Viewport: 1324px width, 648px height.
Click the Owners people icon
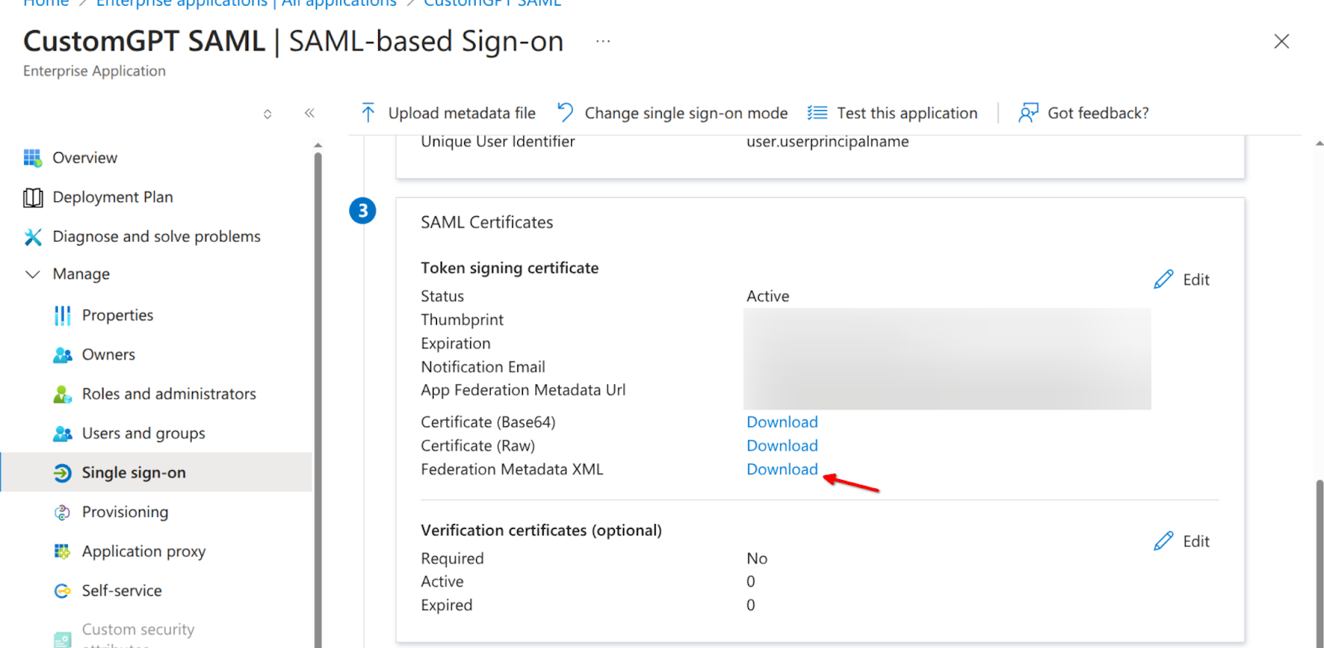62,355
